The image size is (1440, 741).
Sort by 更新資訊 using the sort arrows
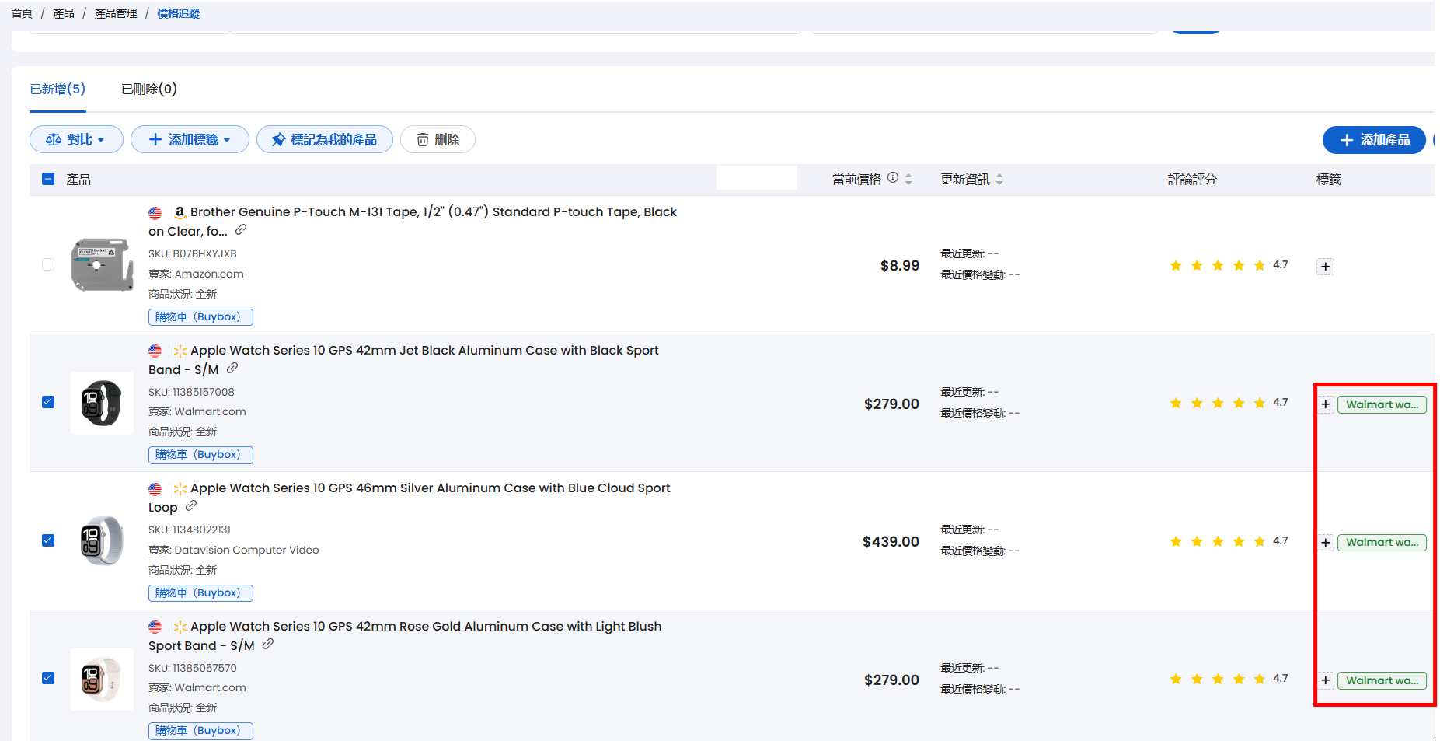(999, 180)
